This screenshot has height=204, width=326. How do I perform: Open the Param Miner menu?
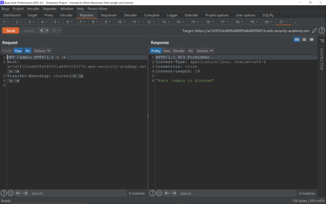tap(98, 9)
